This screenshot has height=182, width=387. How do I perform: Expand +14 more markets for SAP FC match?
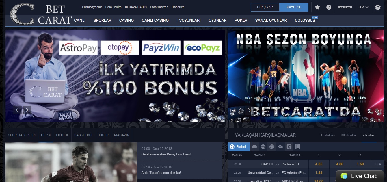[378, 164]
